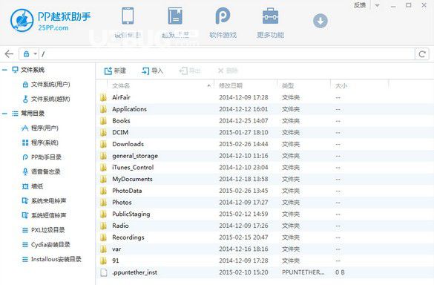Click the 导出 export button

coord(190,71)
